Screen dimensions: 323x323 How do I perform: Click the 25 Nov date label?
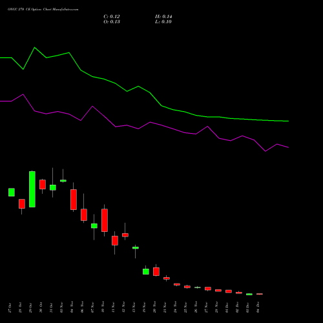[x=185, y=307]
